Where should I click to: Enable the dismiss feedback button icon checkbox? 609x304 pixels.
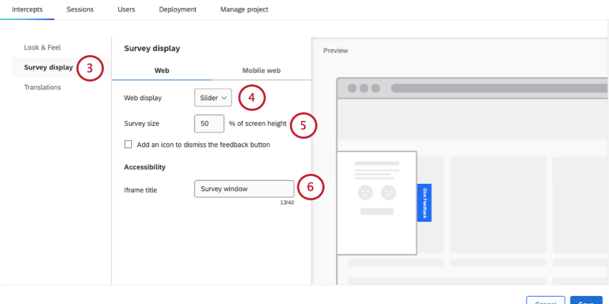[x=128, y=144]
